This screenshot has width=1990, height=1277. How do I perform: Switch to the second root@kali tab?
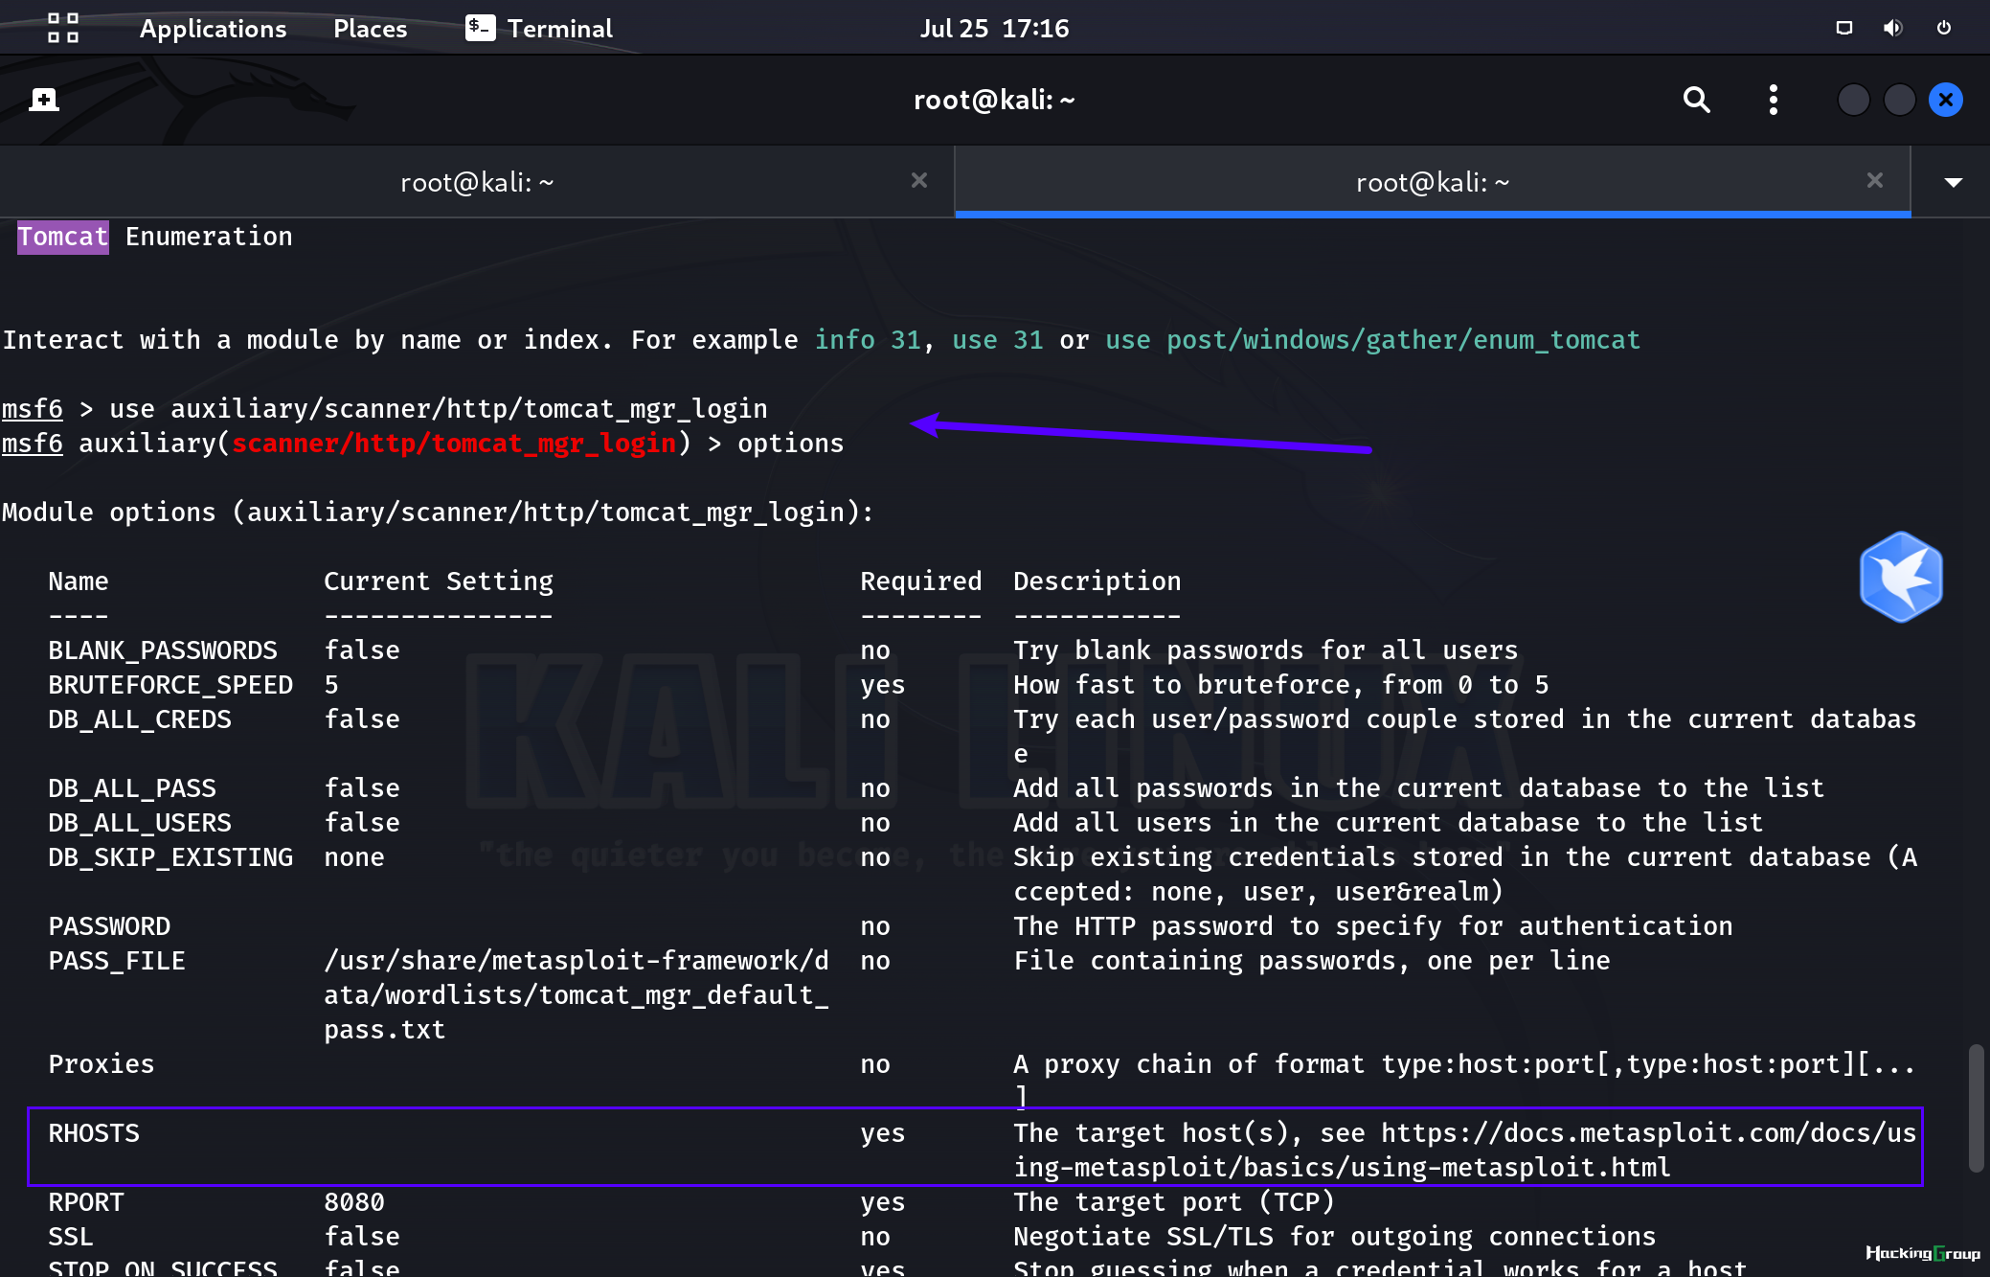pyautogui.click(x=1433, y=182)
